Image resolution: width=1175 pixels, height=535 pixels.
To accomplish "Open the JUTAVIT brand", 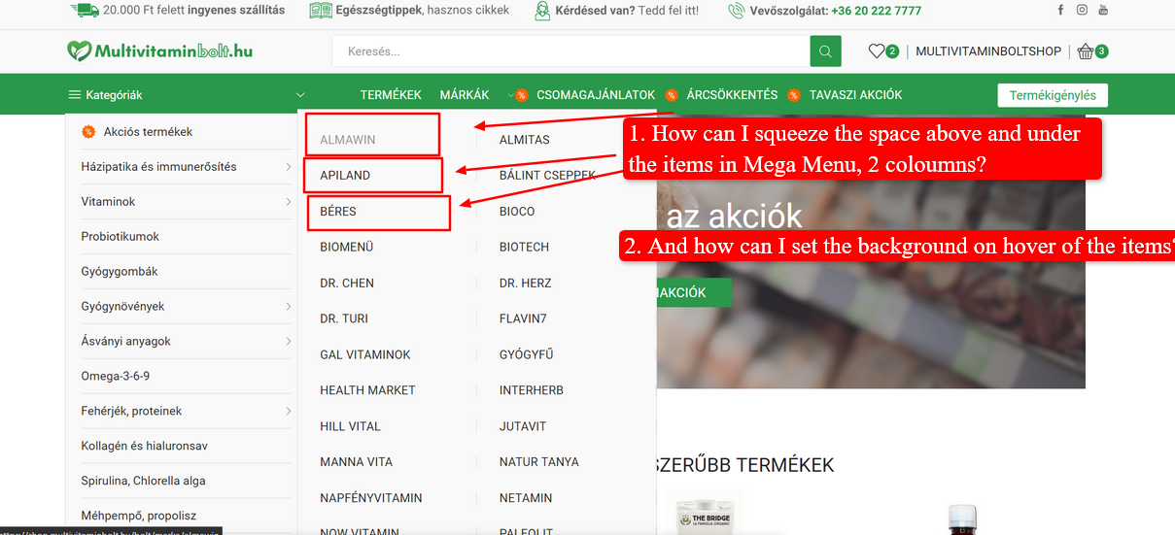I will (523, 426).
